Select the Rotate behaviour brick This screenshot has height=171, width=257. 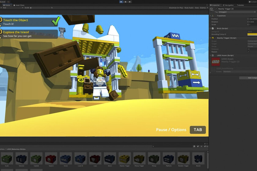click(198, 158)
